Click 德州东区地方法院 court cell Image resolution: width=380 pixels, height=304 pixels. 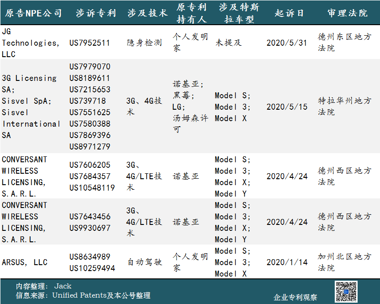tap(345, 43)
